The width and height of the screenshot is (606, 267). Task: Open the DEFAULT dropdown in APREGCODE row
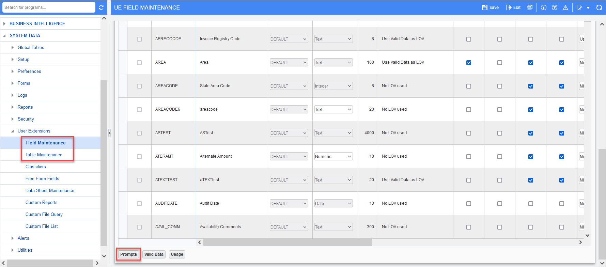(289, 39)
